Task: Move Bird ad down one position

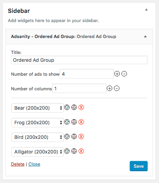Action: [74, 136]
